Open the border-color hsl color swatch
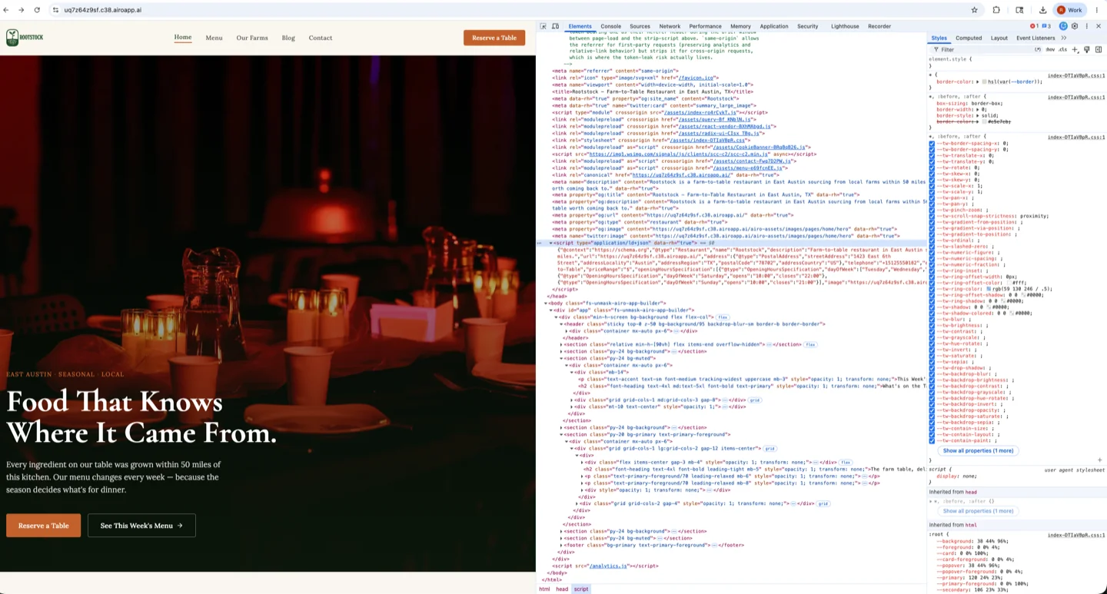 (985, 81)
